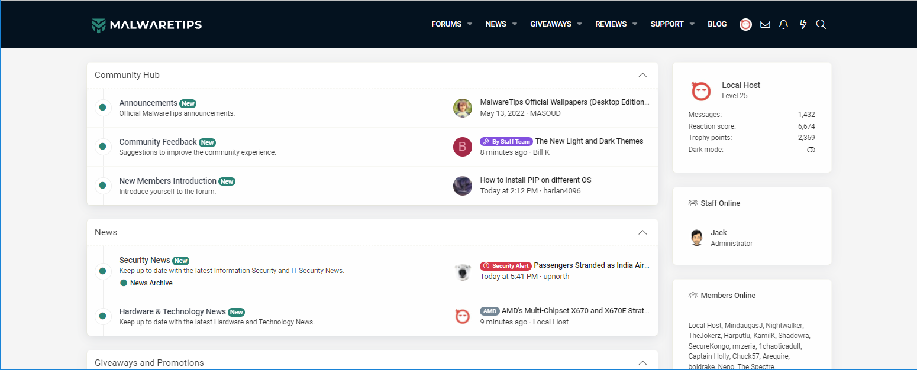The width and height of the screenshot is (917, 370).
Task: Click the News Archive green dot icon
Action: [124, 283]
